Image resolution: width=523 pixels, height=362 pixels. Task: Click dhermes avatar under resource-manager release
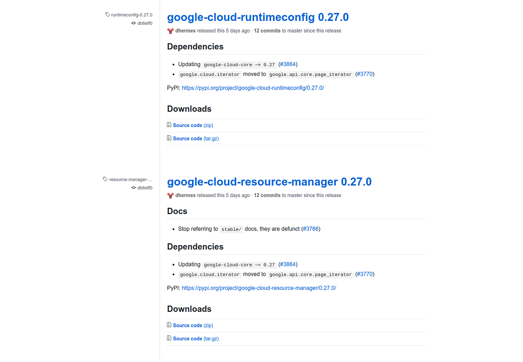tap(170, 195)
